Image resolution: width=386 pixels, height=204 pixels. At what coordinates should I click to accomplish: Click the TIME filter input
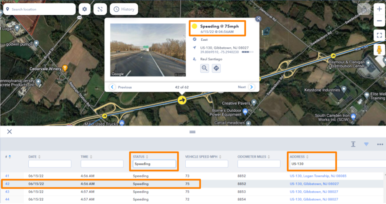point(102,164)
